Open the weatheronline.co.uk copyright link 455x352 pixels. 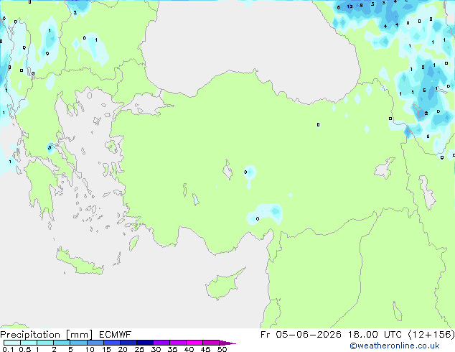tap(395, 346)
